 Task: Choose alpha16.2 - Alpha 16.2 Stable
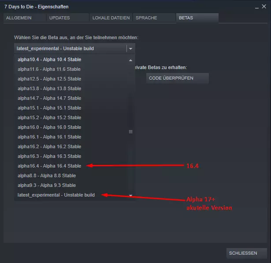71,146
